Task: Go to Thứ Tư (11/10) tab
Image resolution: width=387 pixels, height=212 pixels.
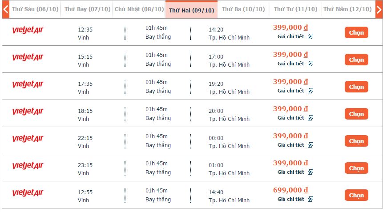Action: point(296,9)
